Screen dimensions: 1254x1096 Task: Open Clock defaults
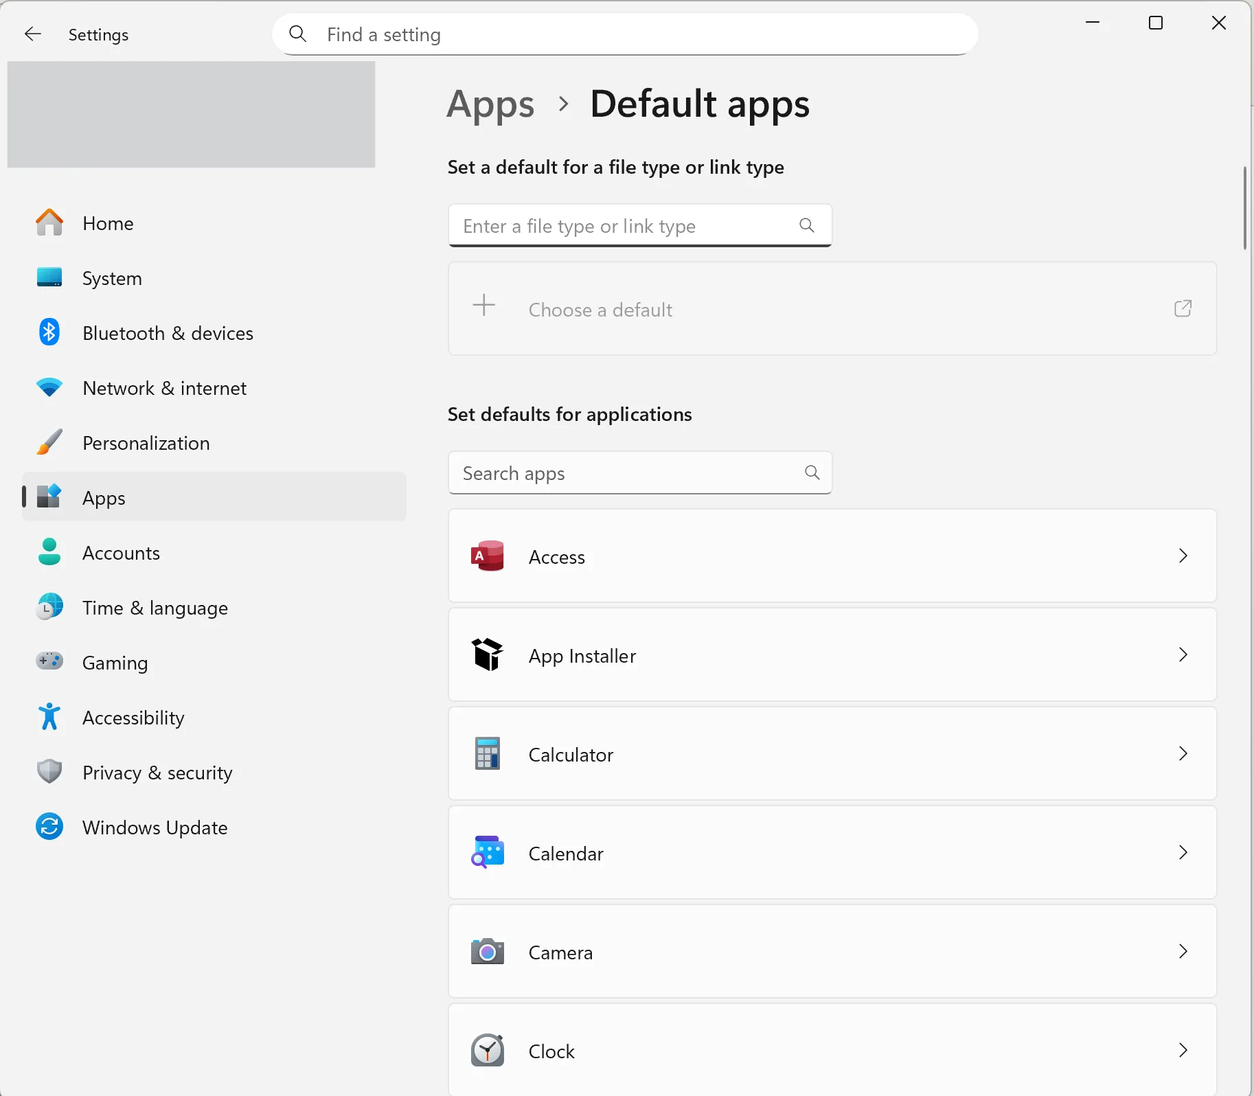click(x=832, y=1049)
